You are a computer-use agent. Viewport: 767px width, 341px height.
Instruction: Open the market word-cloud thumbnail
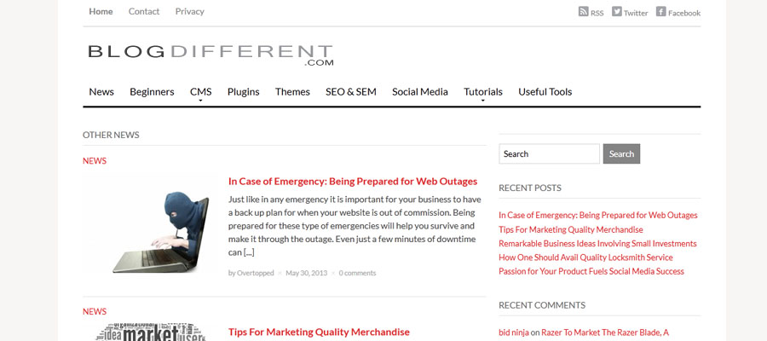(x=149, y=332)
